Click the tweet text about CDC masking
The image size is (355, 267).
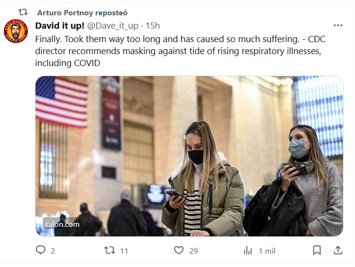(180, 51)
